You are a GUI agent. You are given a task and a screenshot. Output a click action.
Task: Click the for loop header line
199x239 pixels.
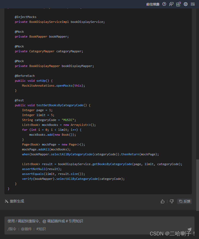(52, 130)
